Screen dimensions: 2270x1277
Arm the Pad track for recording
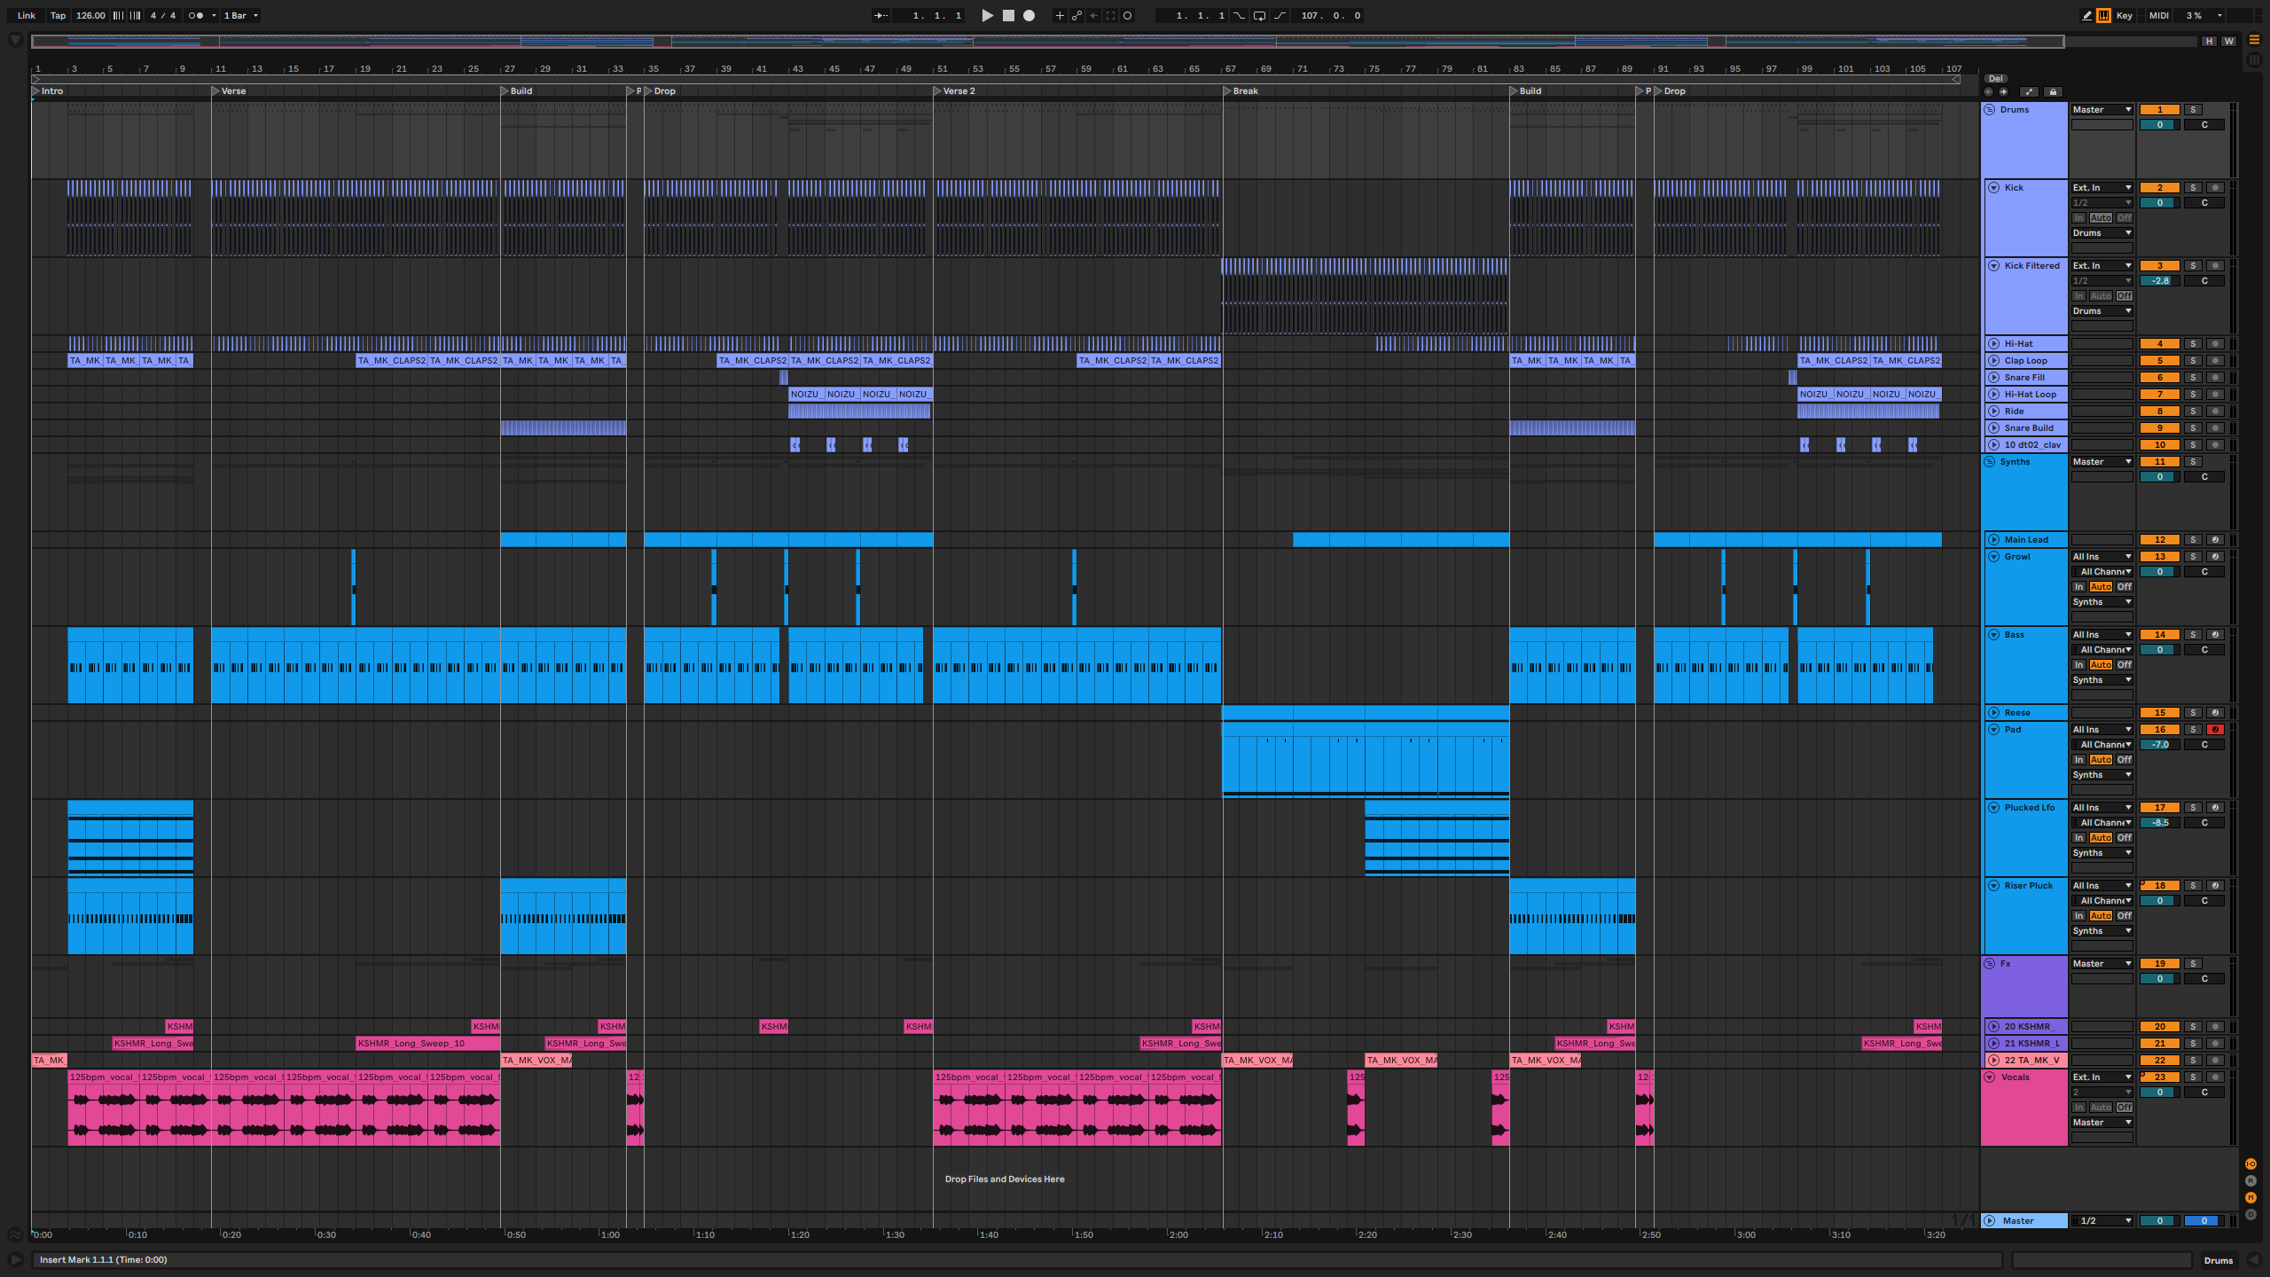point(2214,730)
